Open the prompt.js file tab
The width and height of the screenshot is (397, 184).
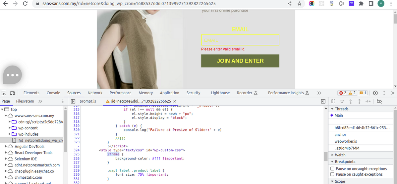pos(88,101)
